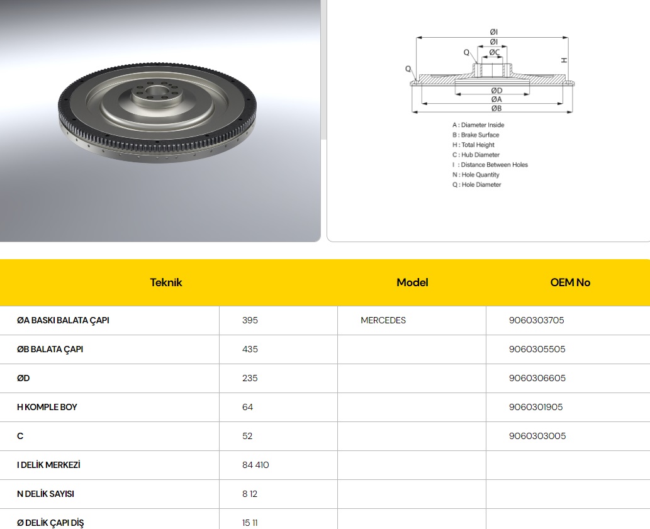Viewport: 650px width, 529px height.
Task: Click the Ø DELİK ÇAPI DİŞ label
Action: pos(50,523)
